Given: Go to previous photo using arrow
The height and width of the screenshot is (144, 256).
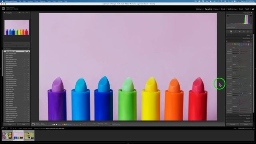Looking at the screenshot, I should tap(74, 124).
